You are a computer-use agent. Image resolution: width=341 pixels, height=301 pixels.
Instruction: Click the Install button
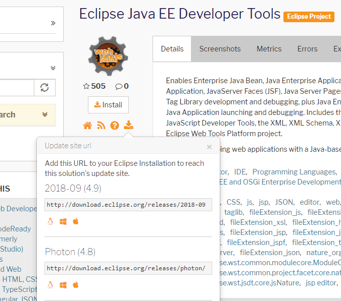point(108,105)
